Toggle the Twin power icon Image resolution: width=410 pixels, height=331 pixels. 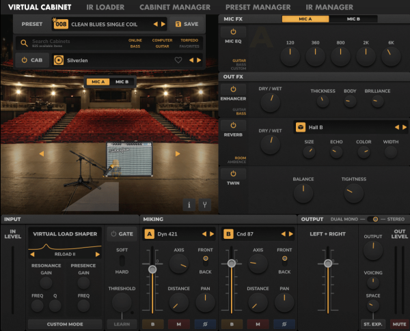point(234,174)
